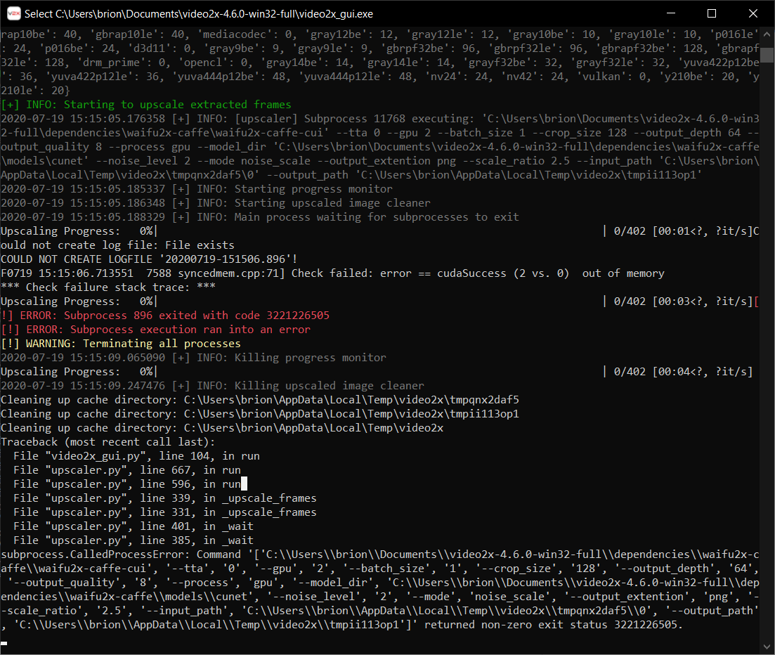Click red 'Subprocess execution ran into an error' line
The width and height of the screenshot is (775, 655).
(156, 329)
